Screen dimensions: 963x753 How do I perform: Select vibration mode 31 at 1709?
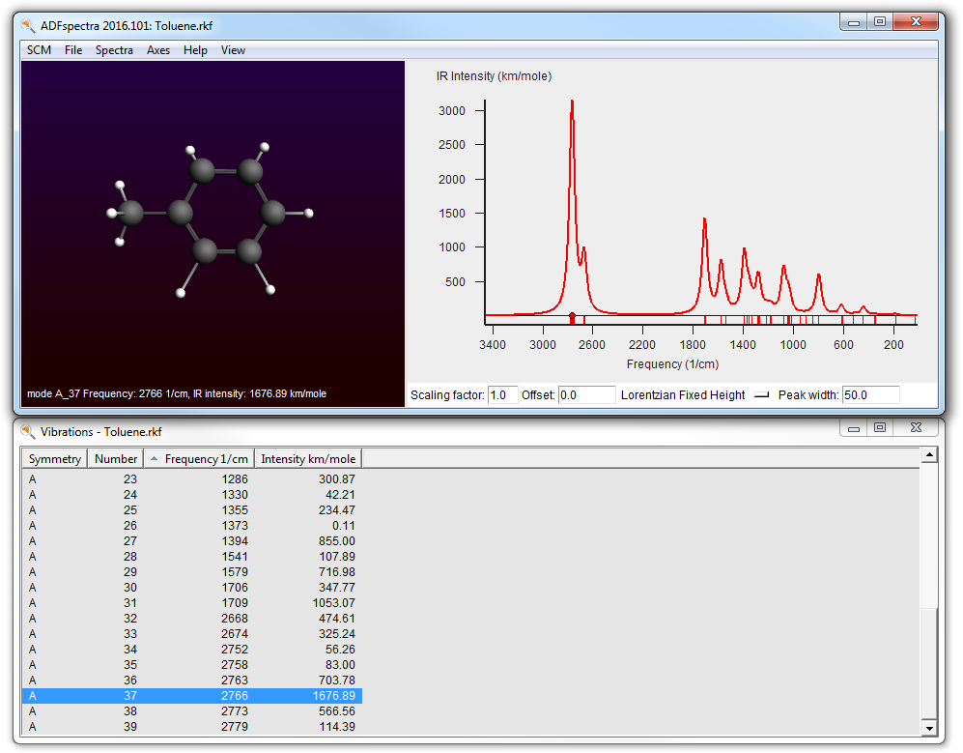point(191,603)
